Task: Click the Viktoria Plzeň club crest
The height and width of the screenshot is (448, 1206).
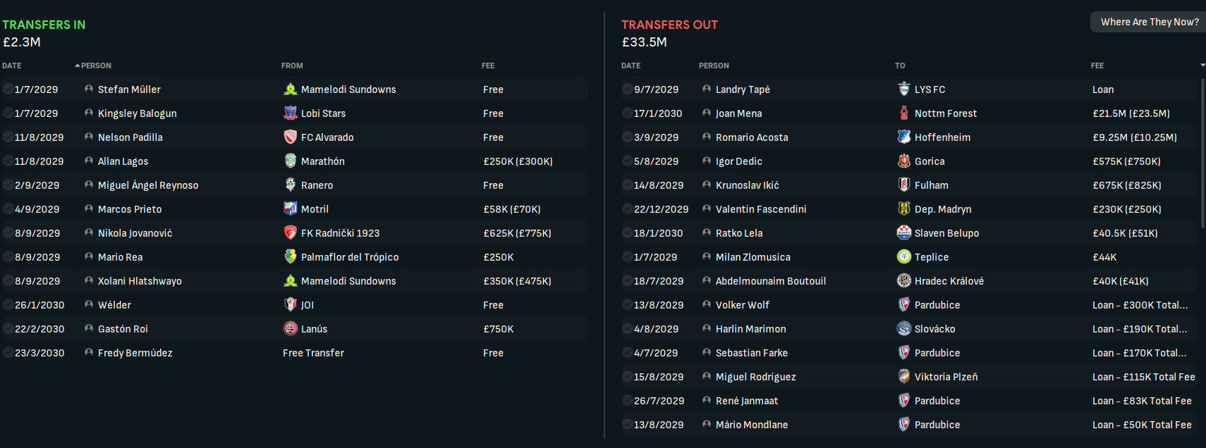Action: click(x=903, y=377)
